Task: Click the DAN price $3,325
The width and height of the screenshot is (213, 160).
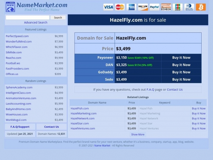Action: 121,65
